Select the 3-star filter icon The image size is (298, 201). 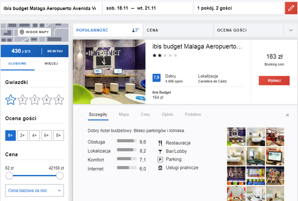pos(34,99)
